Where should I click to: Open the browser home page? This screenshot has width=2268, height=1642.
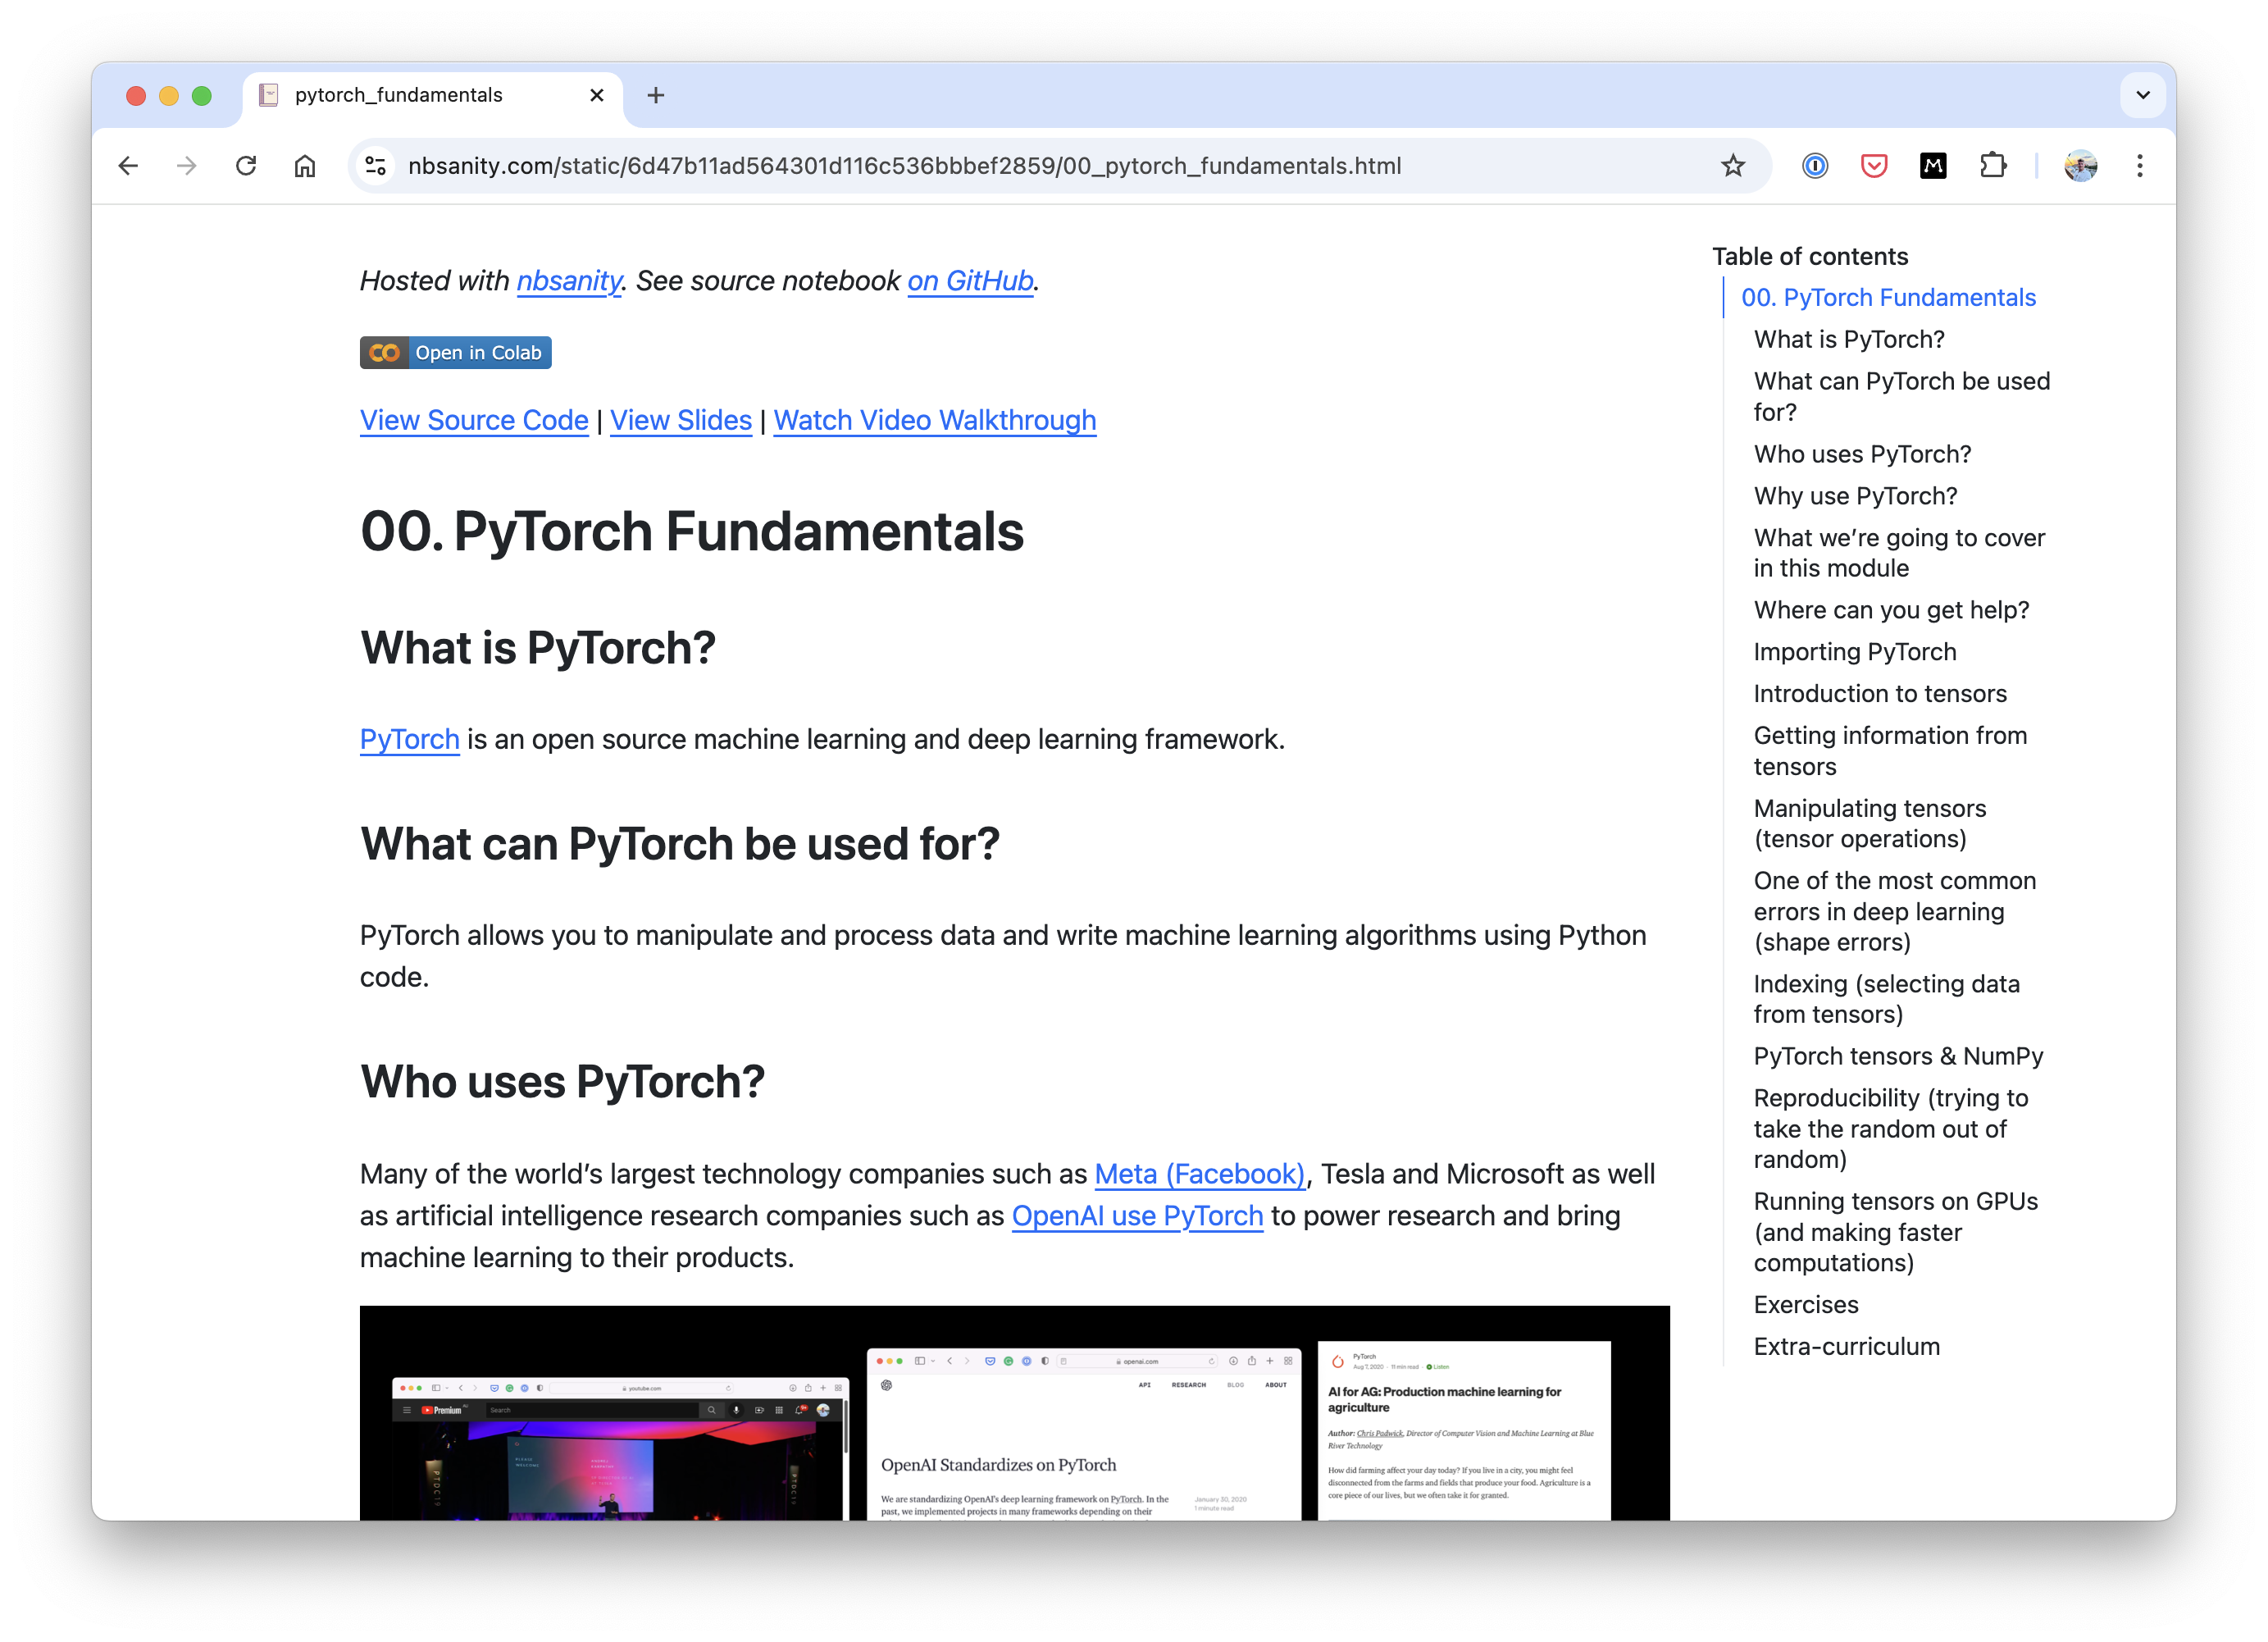coord(305,166)
